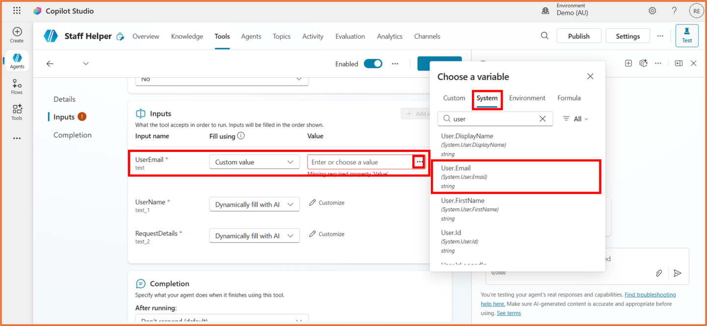
Task: Click the Test pane button
Action: point(687,36)
